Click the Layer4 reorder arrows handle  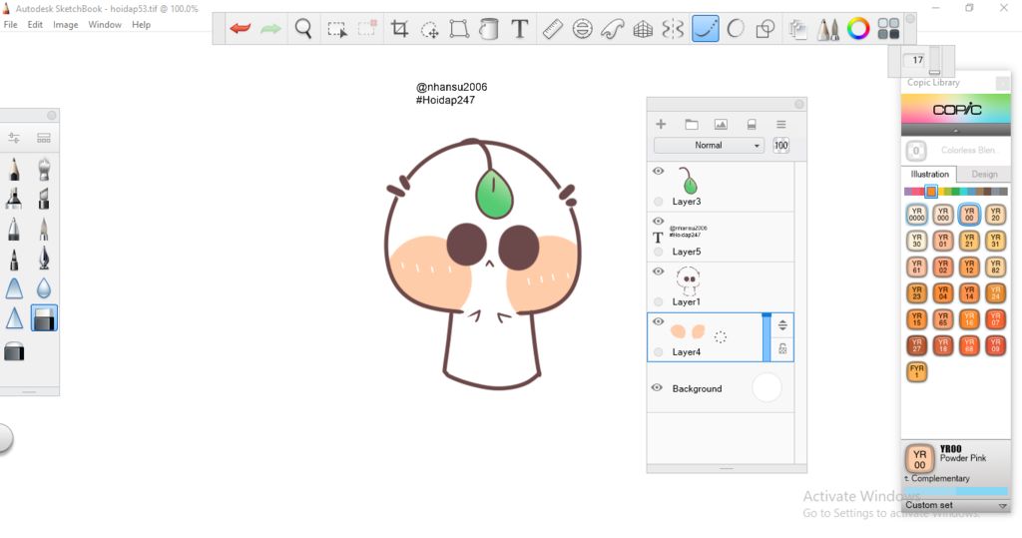click(782, 324)
